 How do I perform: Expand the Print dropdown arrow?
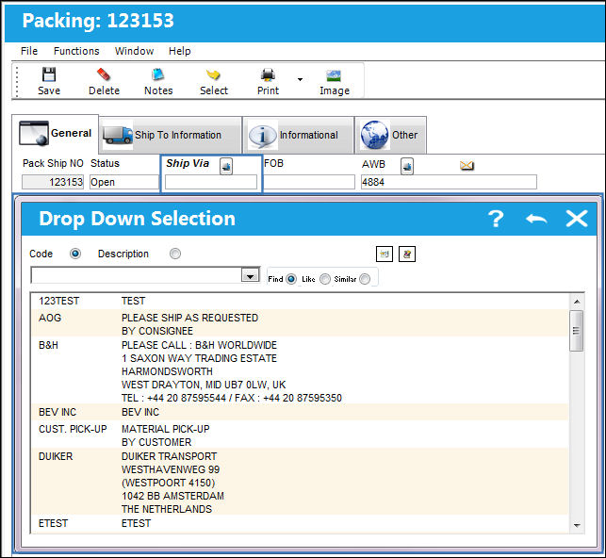pos(300,79)
